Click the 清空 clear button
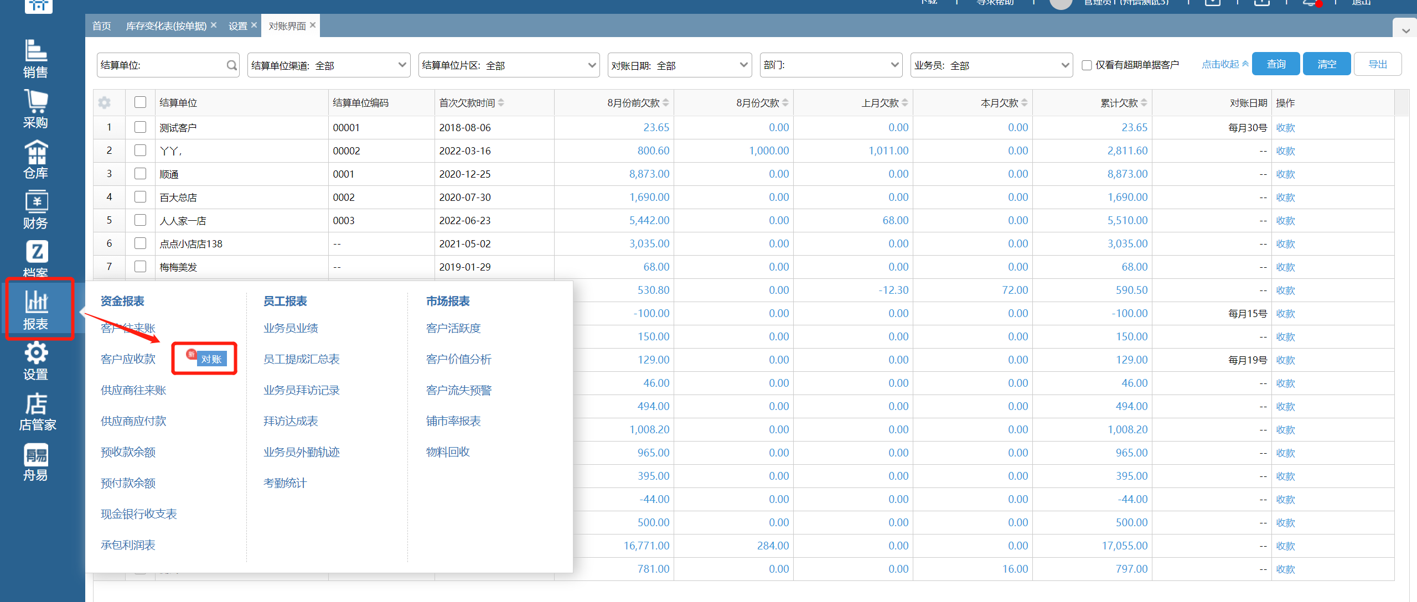The width and height of the screenshot is (1417, 602). pos(1327,64)
